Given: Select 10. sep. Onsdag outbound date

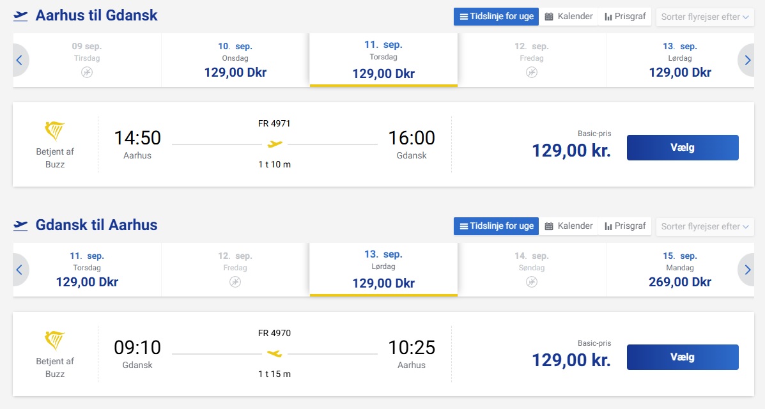Looking at the screenshot, I should coord(235,60).
